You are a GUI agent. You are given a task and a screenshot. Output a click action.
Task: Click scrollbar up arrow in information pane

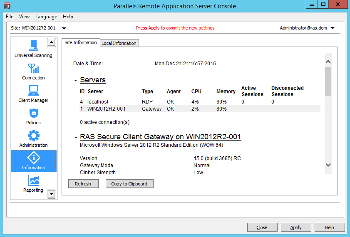(328, 62)
